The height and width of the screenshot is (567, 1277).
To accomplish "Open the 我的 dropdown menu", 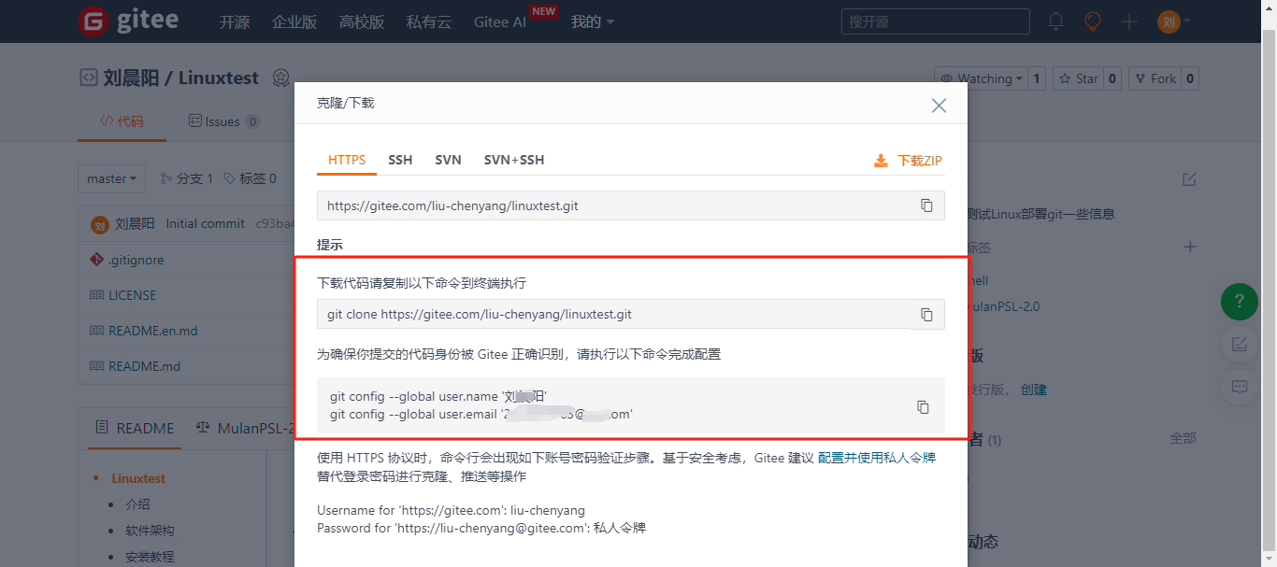I will pos(592,21).
